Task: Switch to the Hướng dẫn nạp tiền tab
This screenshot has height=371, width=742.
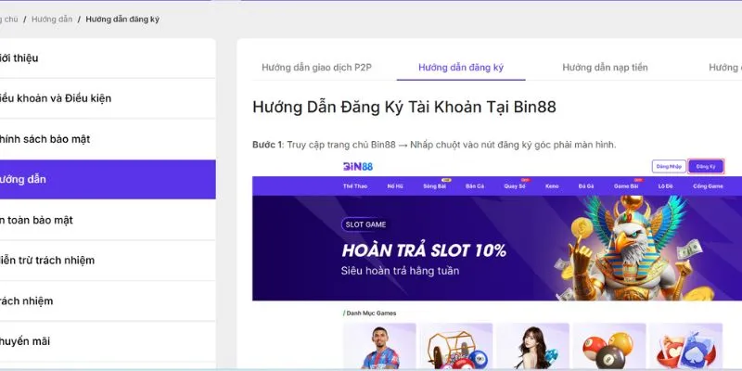Action: tap(605, 67)
